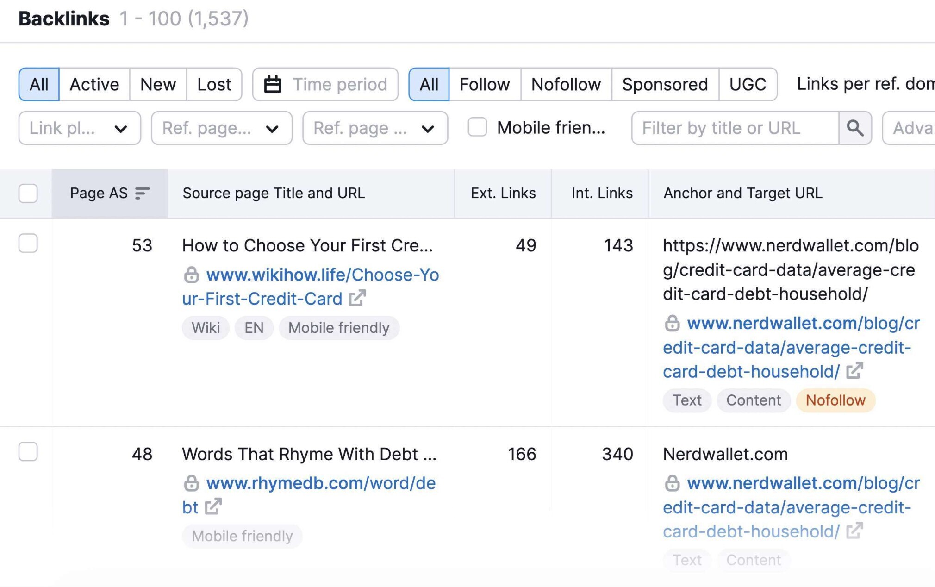This screenshot has height=587, width=935.
Task: Click the Page AS sort icon
Action: [142, 193]
